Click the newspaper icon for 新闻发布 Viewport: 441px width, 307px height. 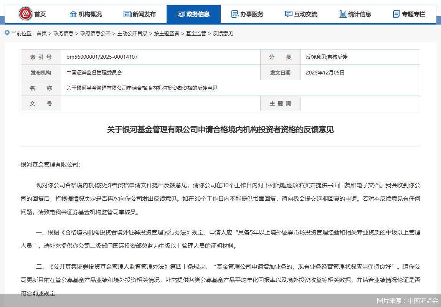coord(127,14)
